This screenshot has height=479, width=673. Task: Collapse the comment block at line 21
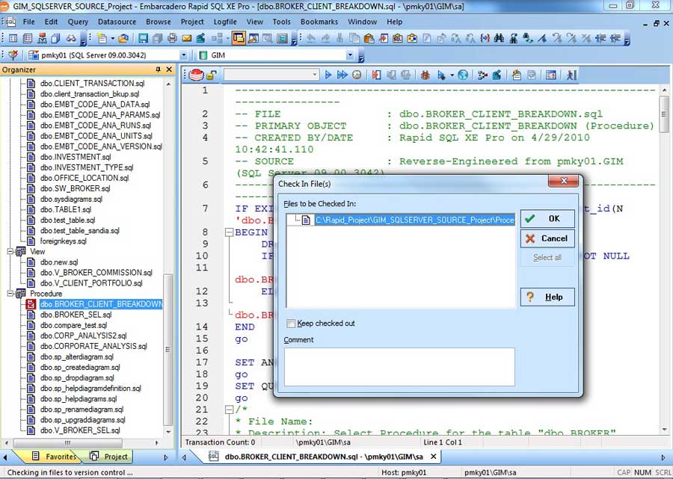[x=230, y=410]
